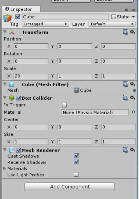Open Mesh Renderer help reference icon
Image resolution: width=139 pixels, height=199 pixels.
[x=125, y=150]
